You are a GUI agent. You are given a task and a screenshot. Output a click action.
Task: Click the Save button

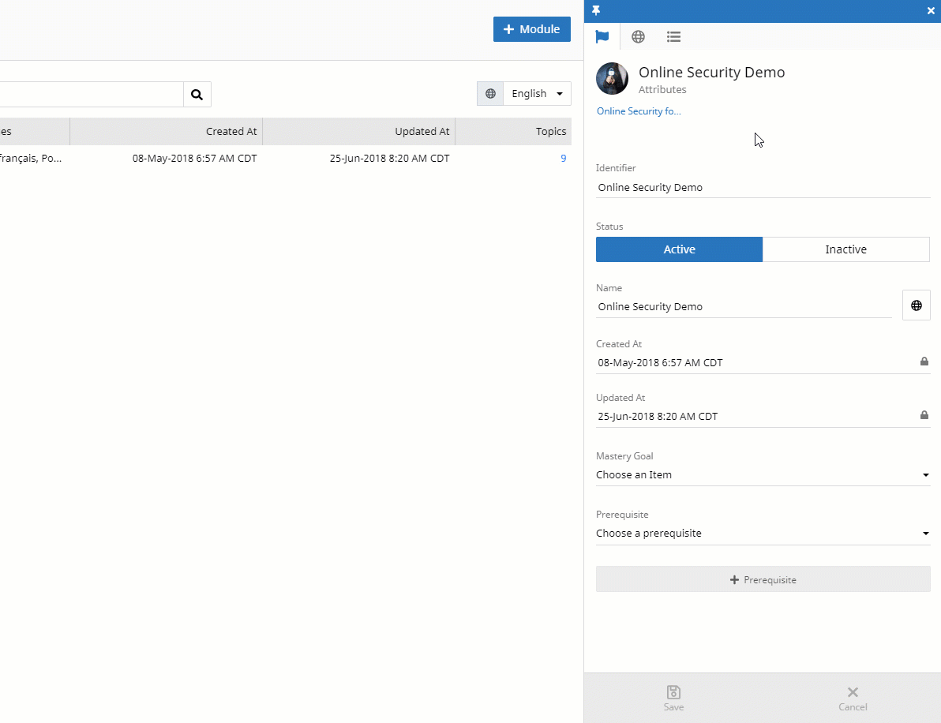[673, 699]
